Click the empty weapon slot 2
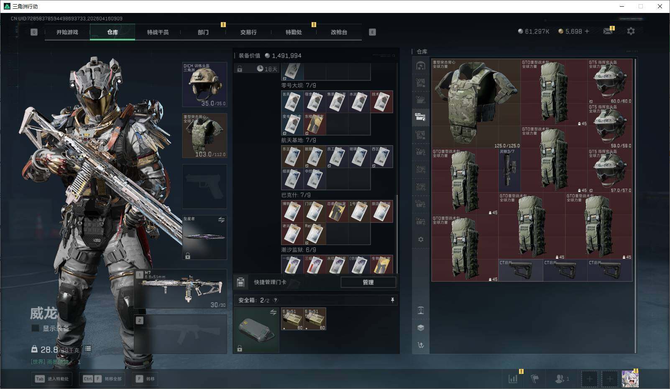This screenshot has width=670, height=389. point(181,334)
